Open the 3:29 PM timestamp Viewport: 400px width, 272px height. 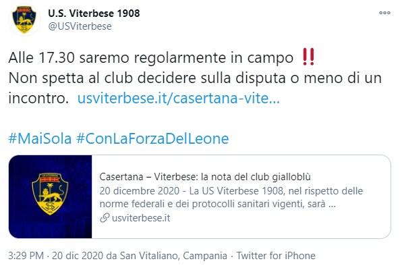pos(26,256)
